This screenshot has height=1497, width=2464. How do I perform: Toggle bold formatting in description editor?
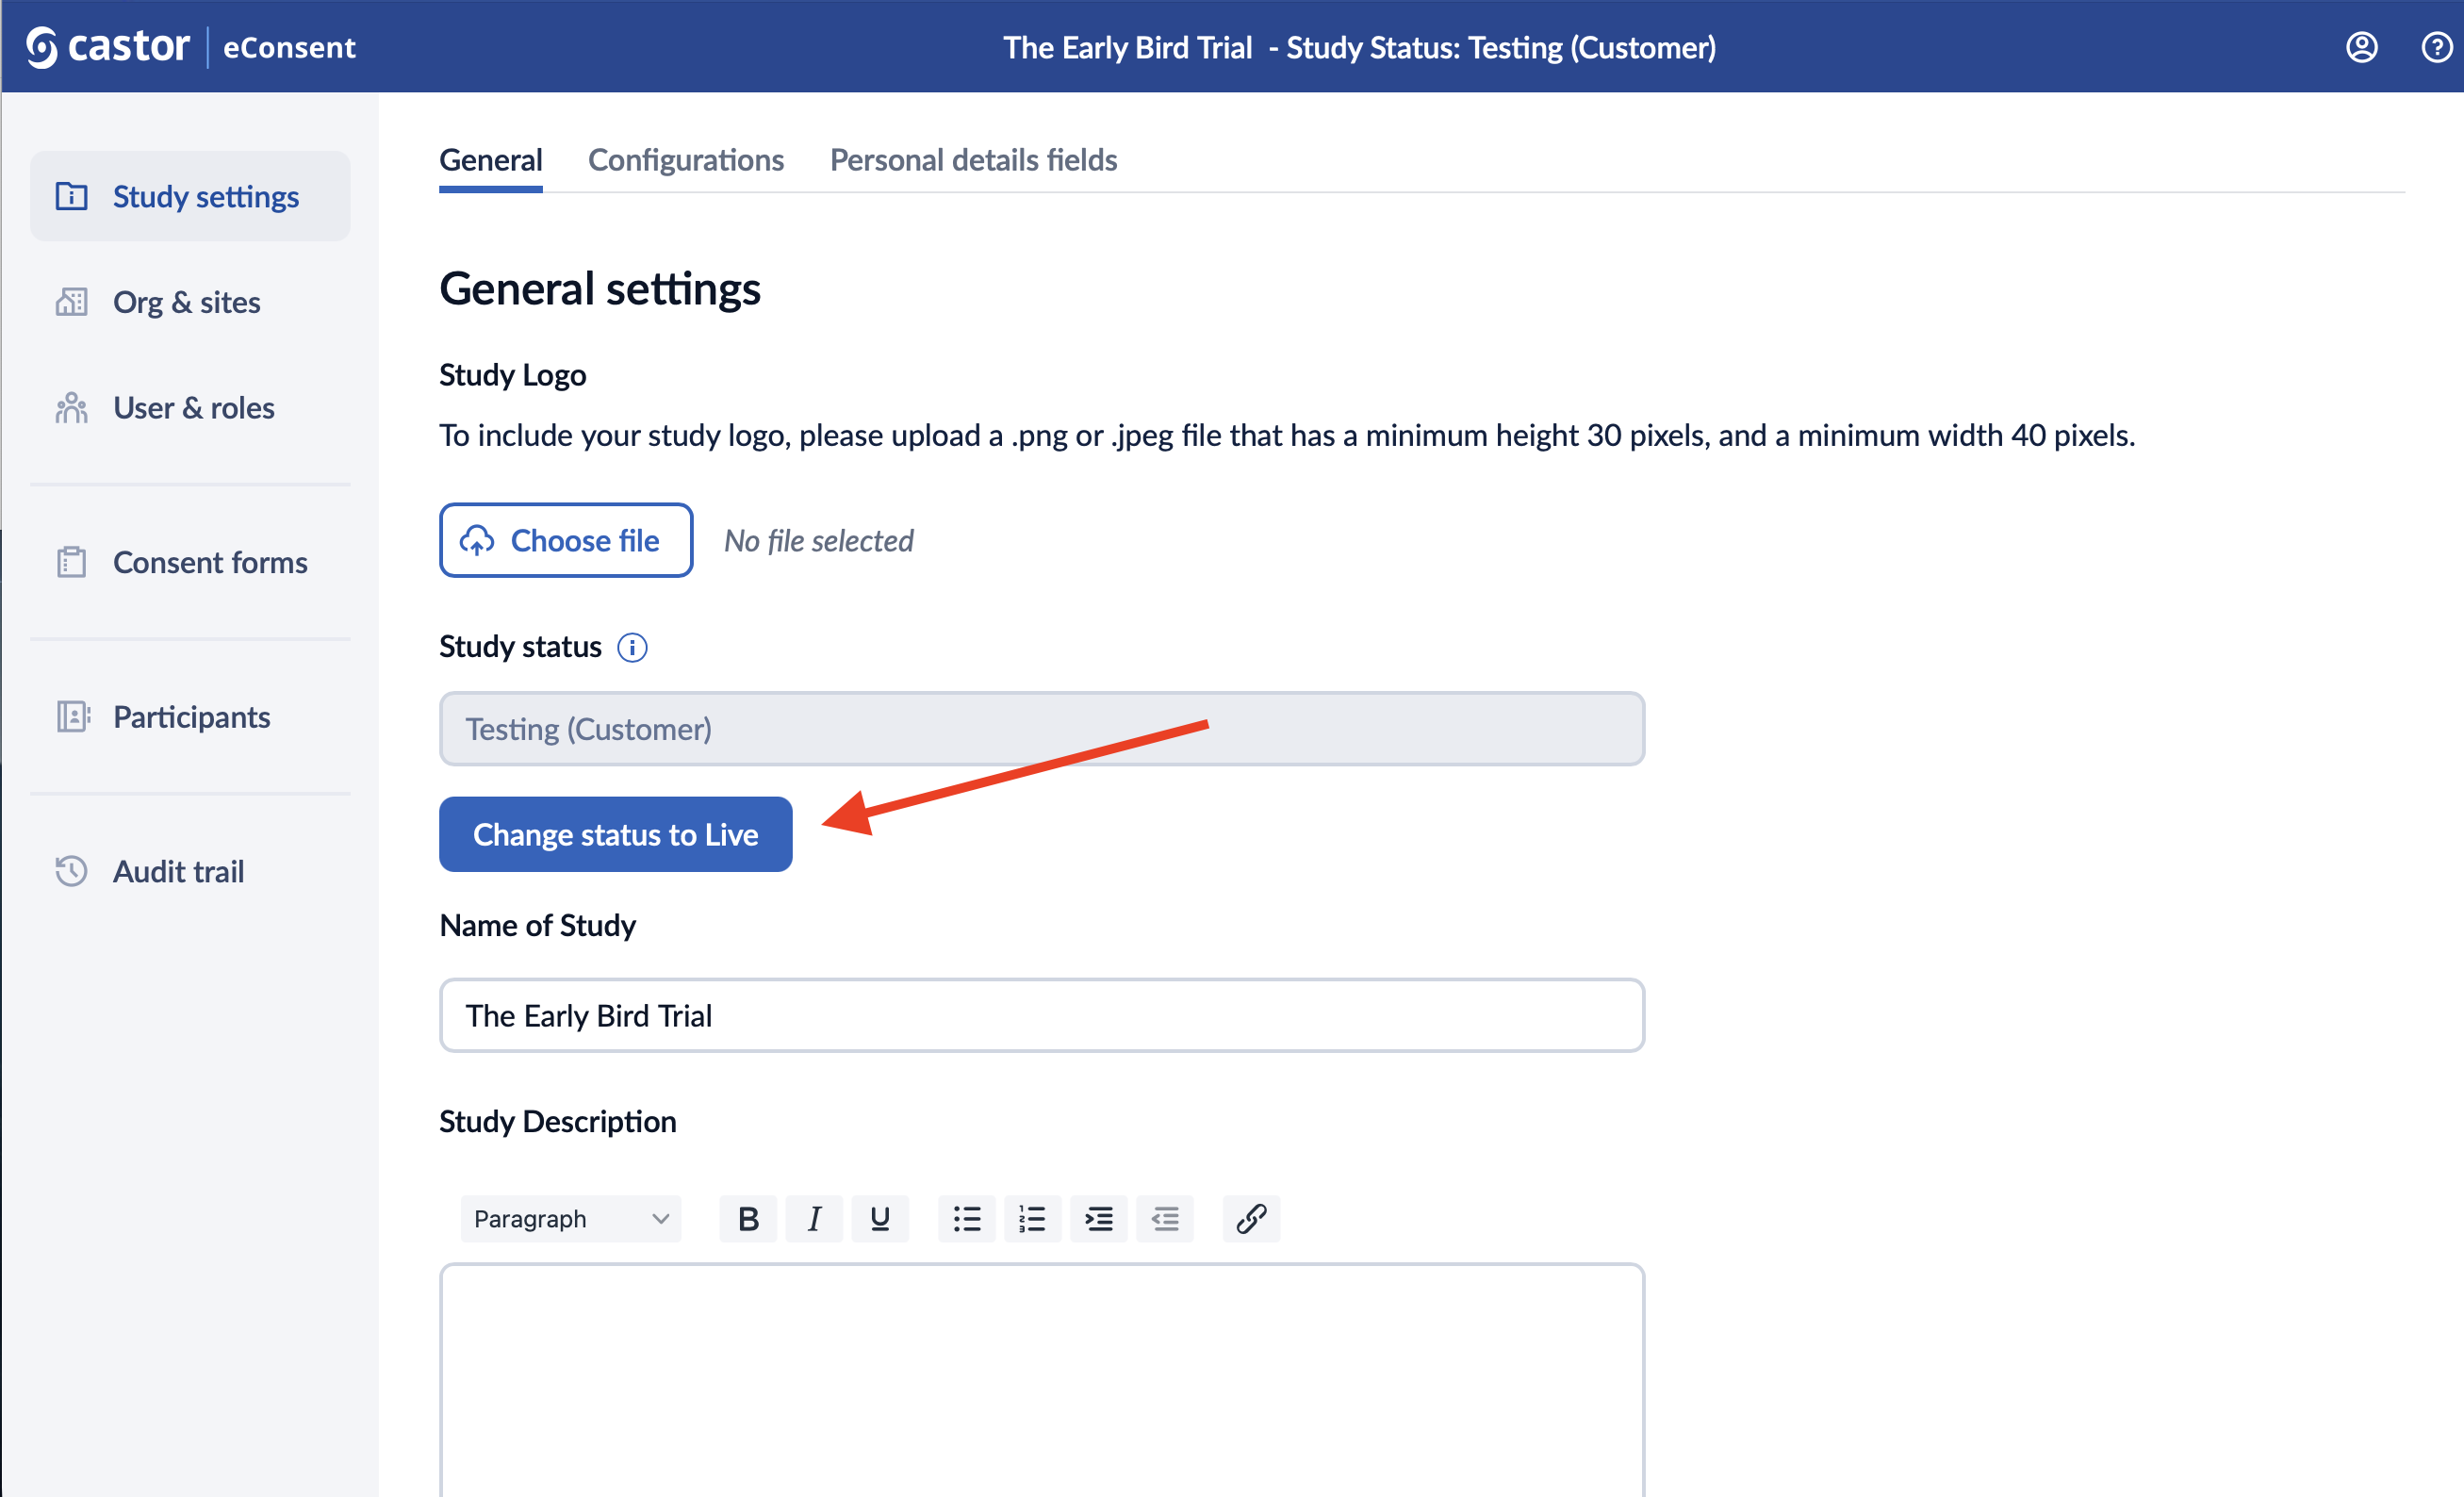[x=748, y=1218]
